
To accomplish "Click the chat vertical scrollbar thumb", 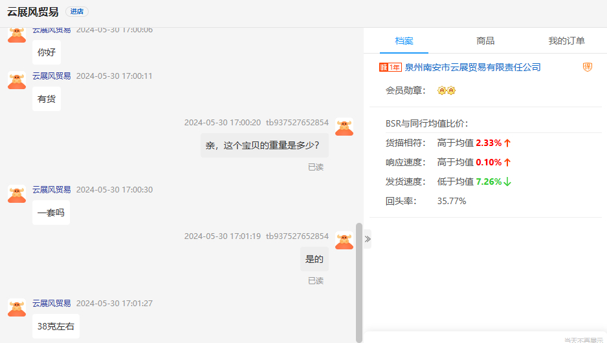I will pyautogui.click(x=359, y=281).
